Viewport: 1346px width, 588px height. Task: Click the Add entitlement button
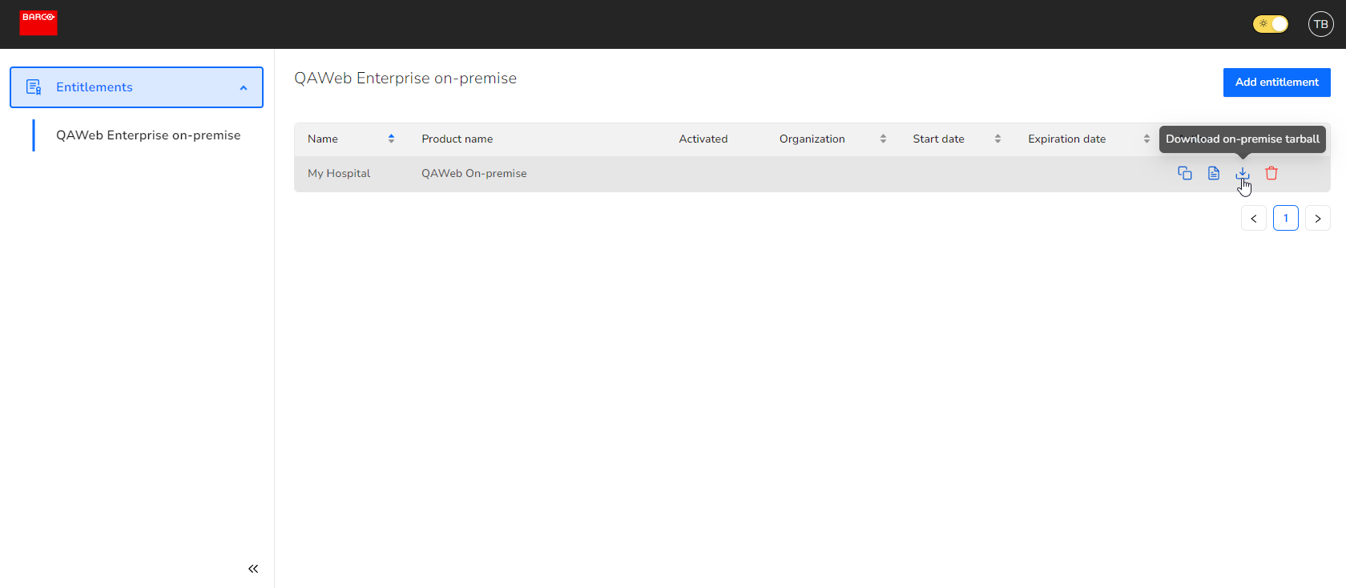click(x=1276, y=83)
